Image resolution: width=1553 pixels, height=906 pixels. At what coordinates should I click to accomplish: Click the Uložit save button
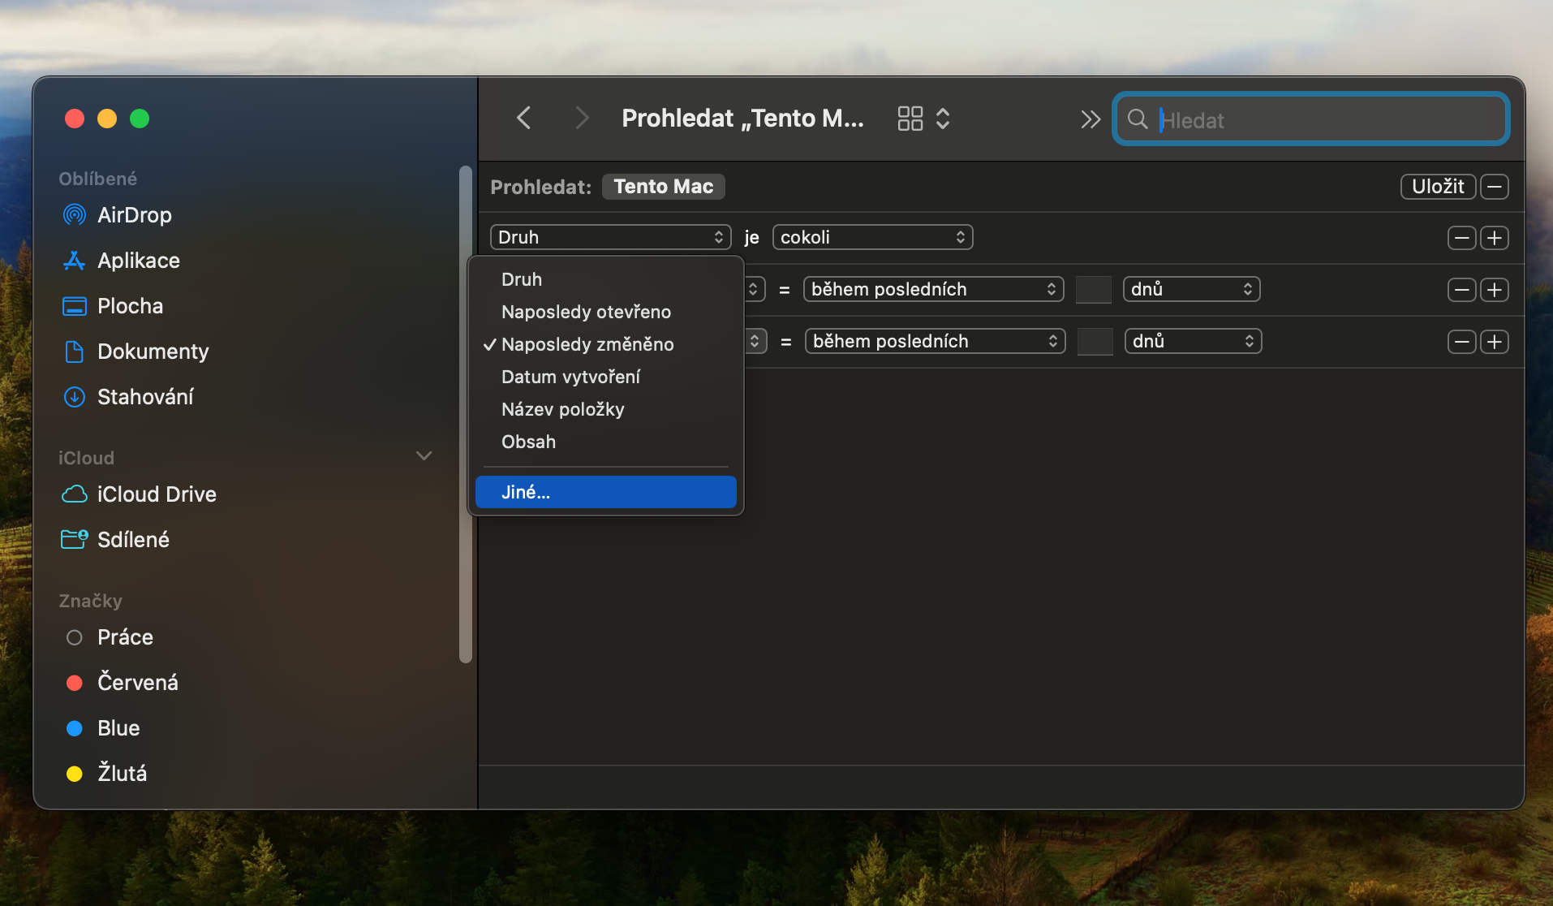click(1439, 187)
